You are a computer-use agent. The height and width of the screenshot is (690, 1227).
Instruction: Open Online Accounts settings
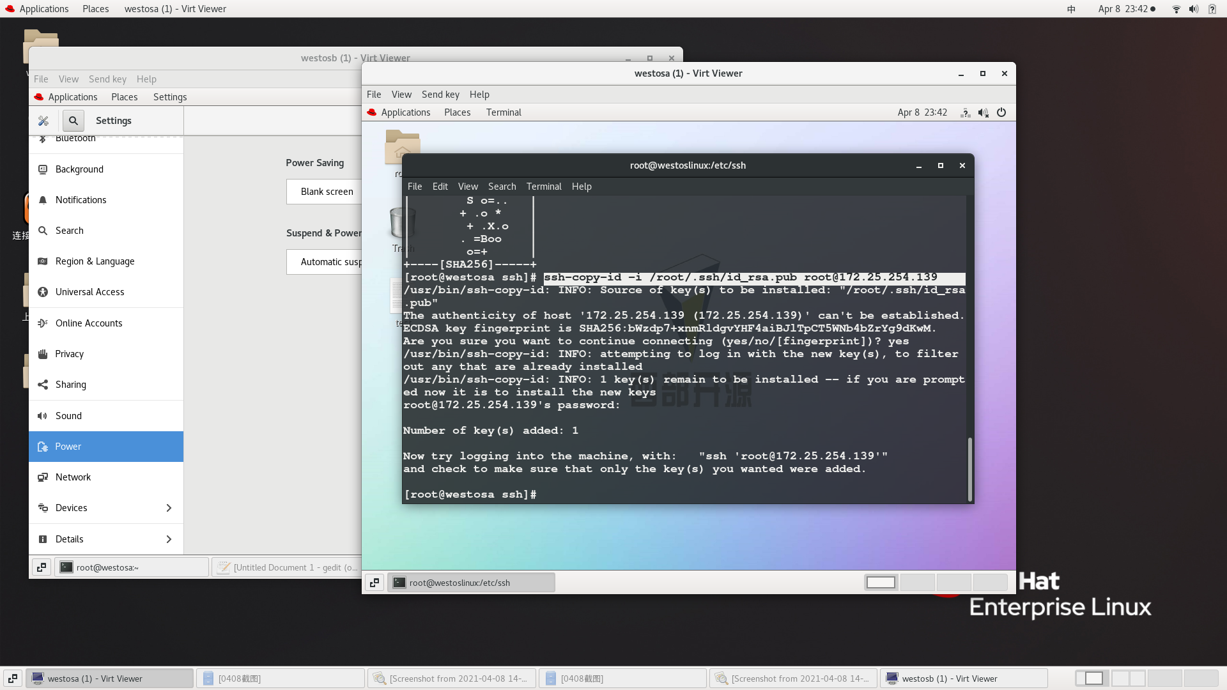click(106, 323)
